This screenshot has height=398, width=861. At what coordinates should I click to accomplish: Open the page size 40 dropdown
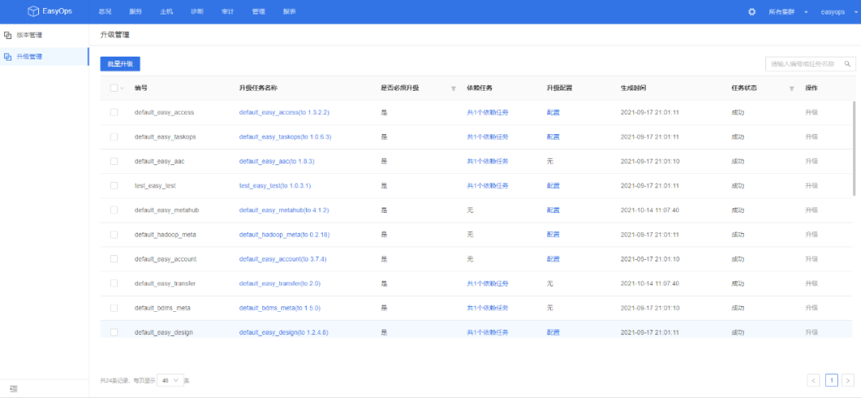click(171, 380)
